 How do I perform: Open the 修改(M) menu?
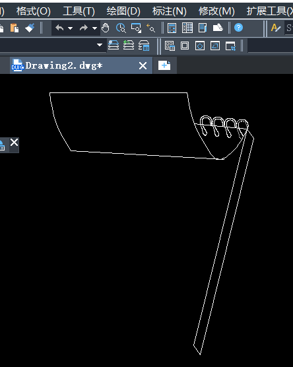[x=216, y=11]
